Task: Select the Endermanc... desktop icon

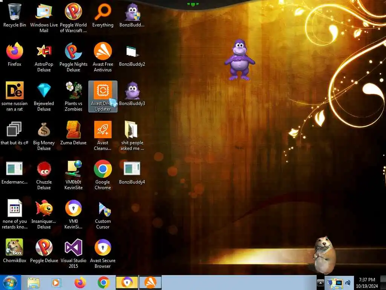Action: click(15, 173)
